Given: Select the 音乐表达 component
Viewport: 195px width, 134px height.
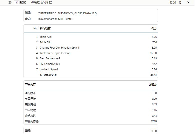Looking at the screenshot, I should point(30,116).
